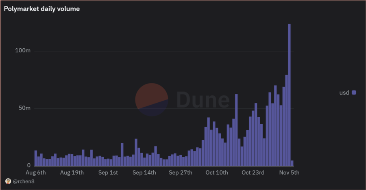The image size is (366, 190).
Task: Toggle the usd legend color swatch
Action: pos(354,93)
